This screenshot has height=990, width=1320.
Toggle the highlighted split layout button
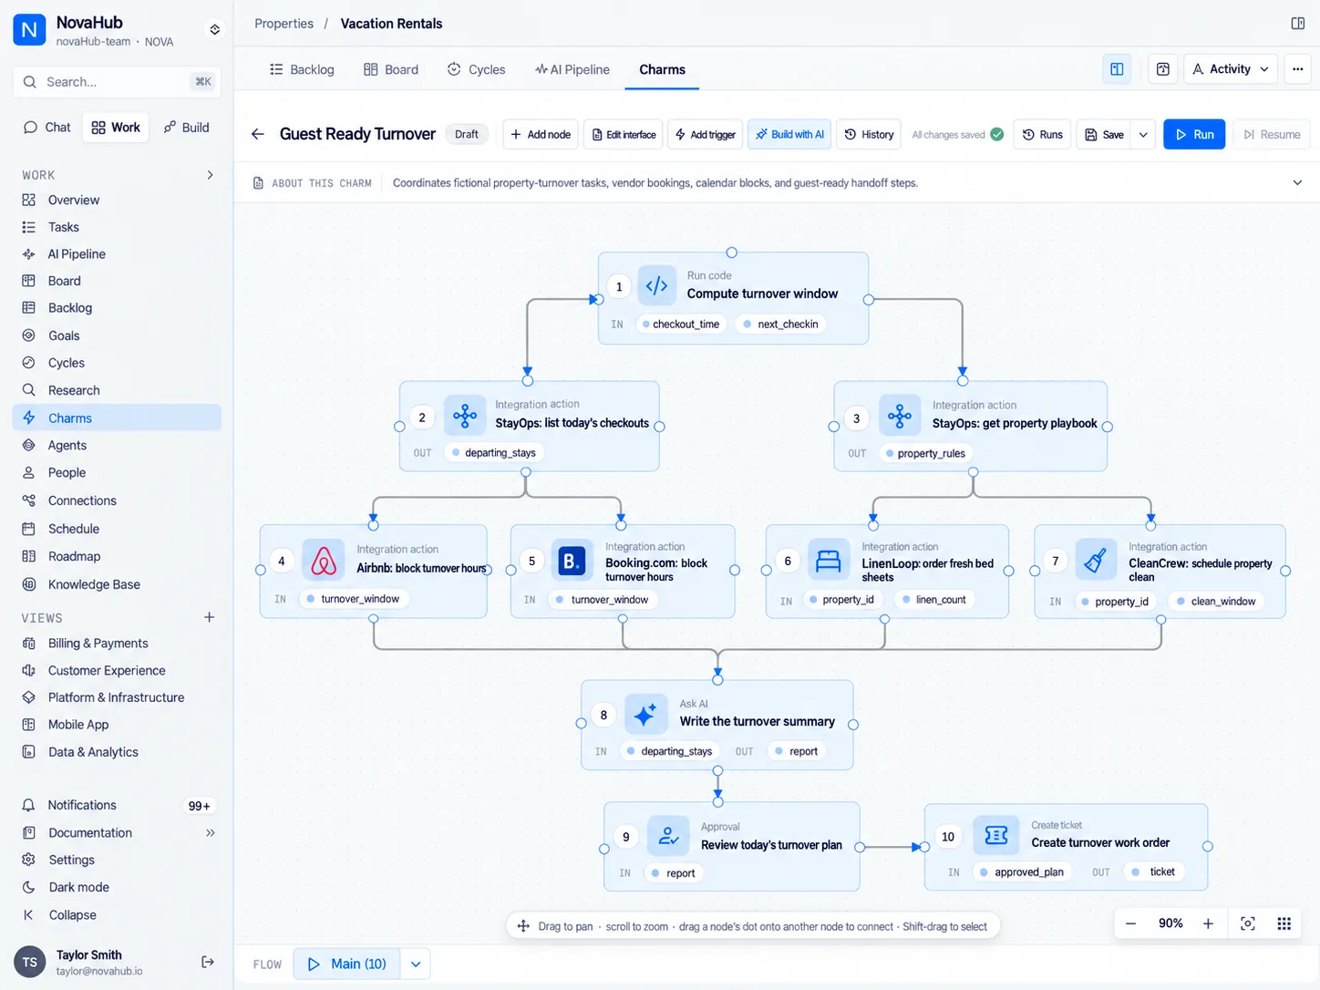tap(1117, 69)
